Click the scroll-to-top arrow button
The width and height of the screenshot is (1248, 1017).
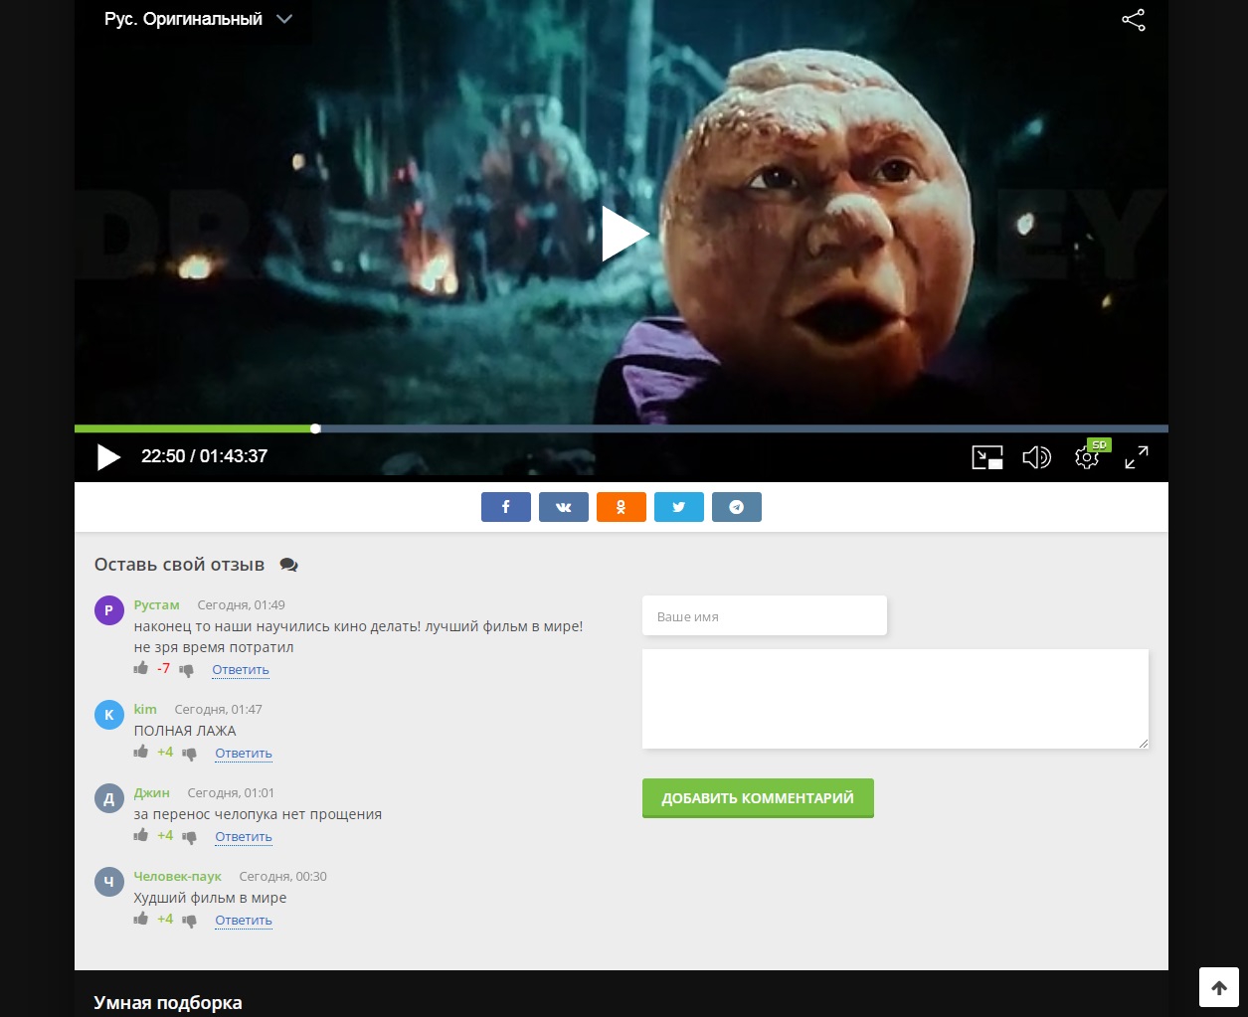pyautogui.click(x=1219, y=987)
